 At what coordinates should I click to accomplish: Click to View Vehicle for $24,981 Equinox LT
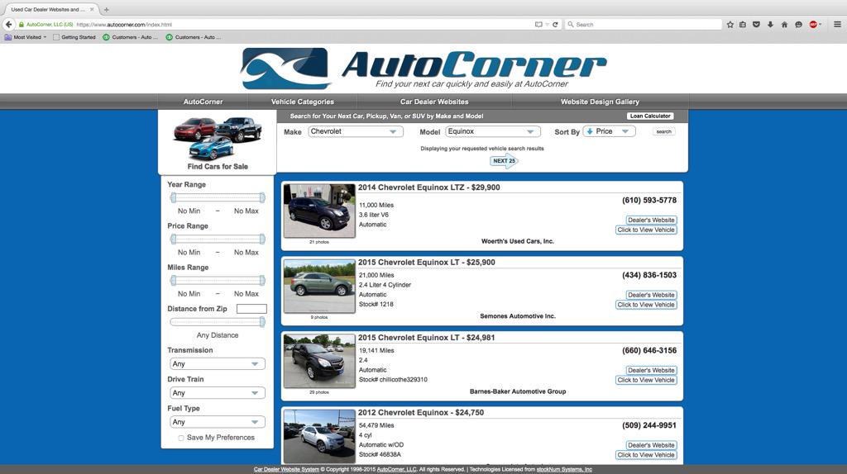tap(646, 380)
